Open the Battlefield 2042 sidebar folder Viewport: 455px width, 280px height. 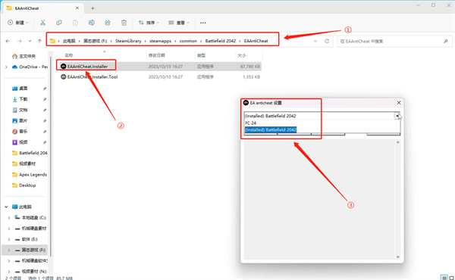pyautogui.click(x=30, y=153)
